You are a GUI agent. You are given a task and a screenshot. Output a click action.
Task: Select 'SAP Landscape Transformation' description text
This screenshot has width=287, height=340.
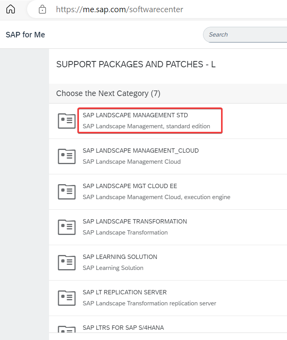(125, 233)
